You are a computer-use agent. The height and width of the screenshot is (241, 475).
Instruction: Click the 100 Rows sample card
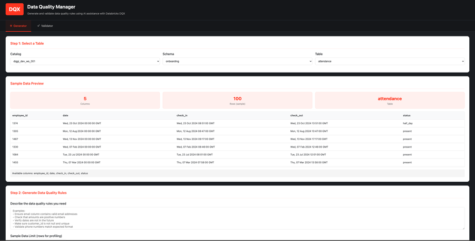[x=237, y=100]
